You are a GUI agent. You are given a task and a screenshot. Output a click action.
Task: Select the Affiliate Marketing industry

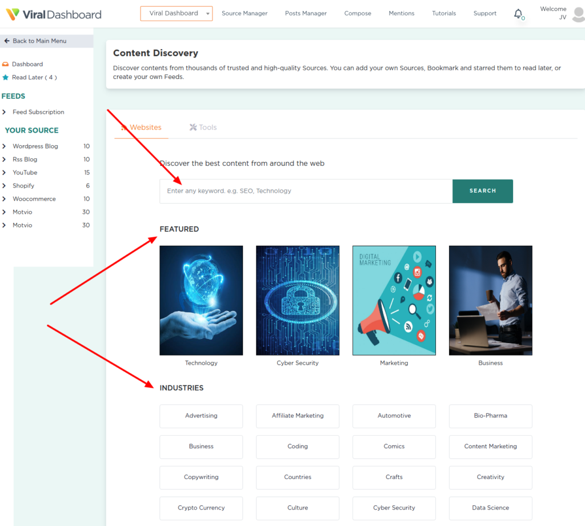tap(297, 416)
